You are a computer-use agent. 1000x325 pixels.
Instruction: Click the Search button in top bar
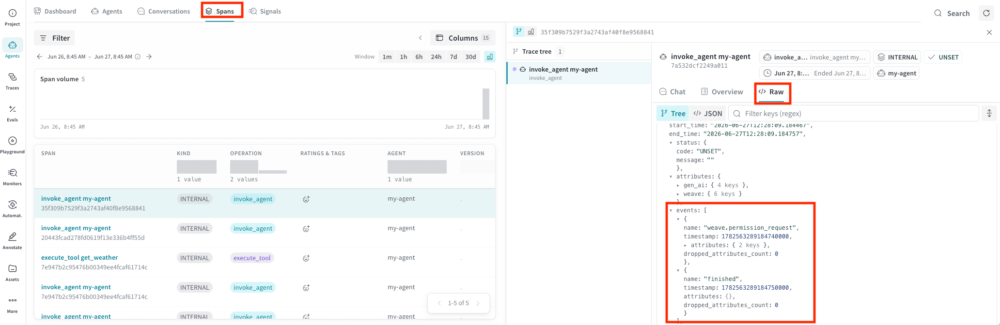pyautogui.click(x=952, y=13)
